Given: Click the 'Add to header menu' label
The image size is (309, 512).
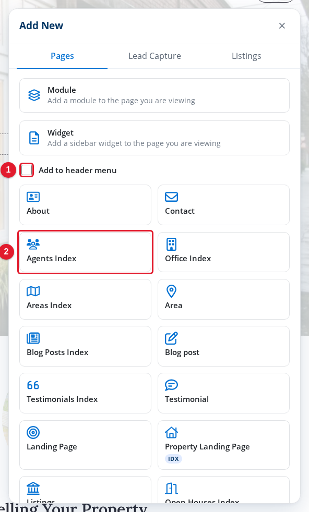Looking at the screenshot, I should tap(77, 170).
